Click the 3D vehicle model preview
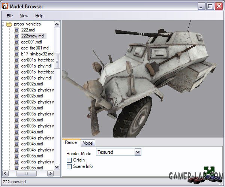Viewport: 225px width, 187px height. coord(142,79)
